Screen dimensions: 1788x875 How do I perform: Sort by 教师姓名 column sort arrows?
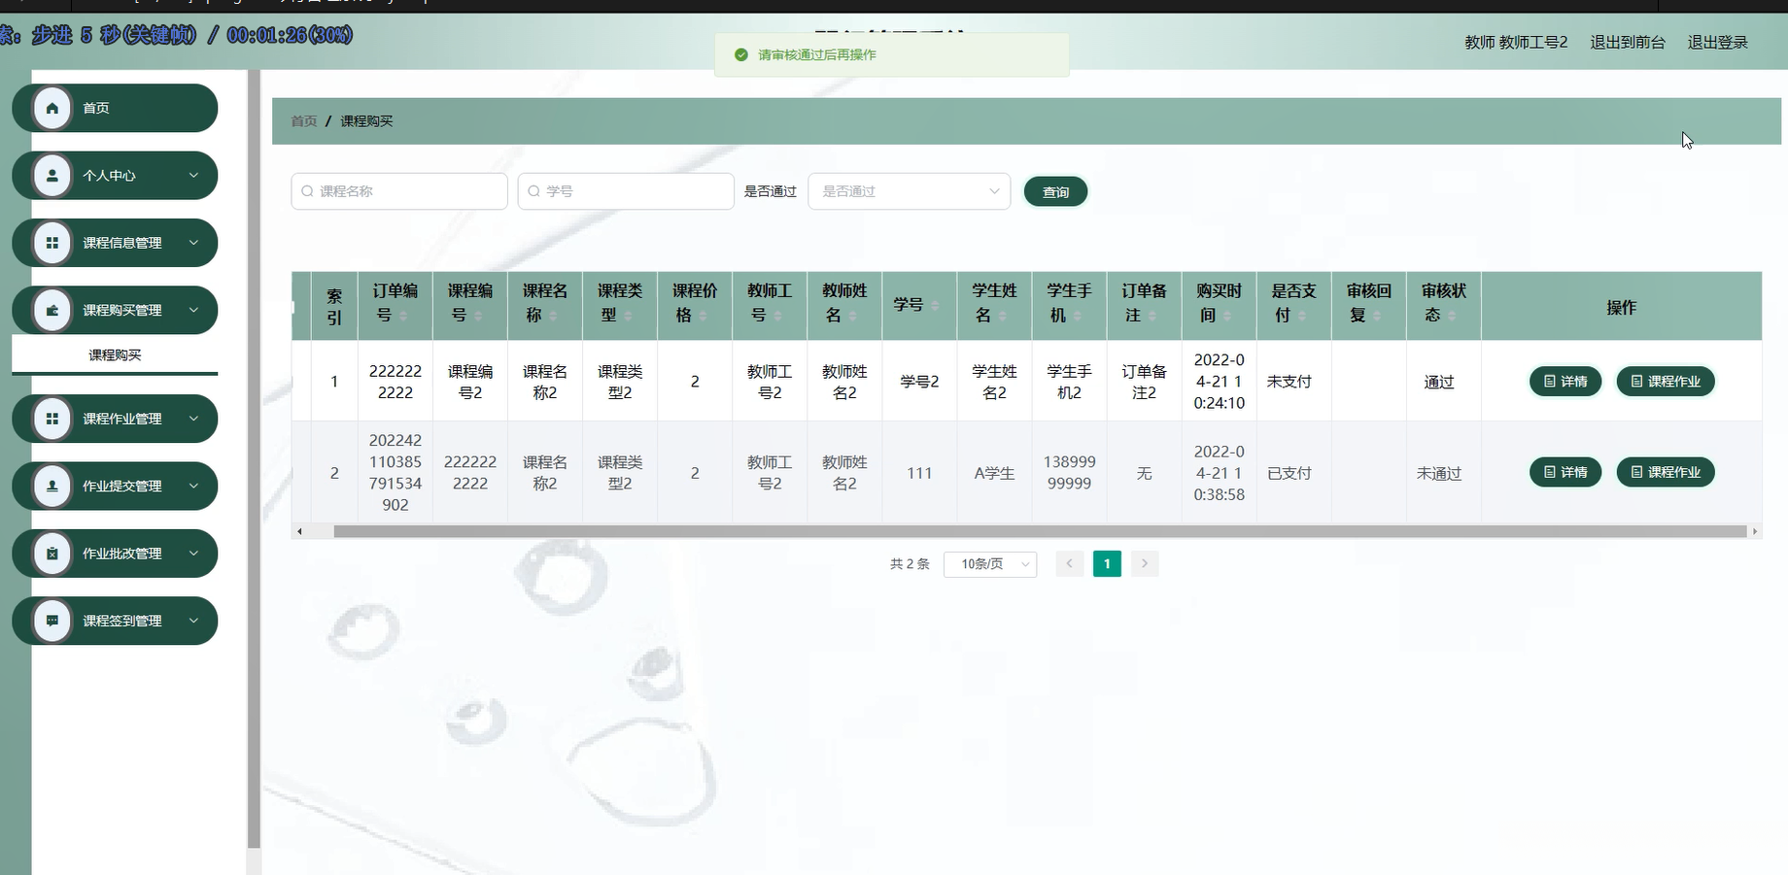click(852, 316)
